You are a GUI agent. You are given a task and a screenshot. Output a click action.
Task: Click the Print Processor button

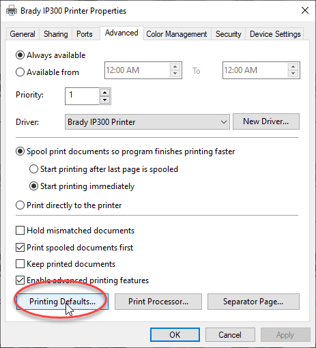(x=158, y=302)
